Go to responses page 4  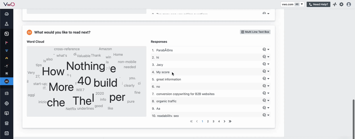(x=219, y=121)
